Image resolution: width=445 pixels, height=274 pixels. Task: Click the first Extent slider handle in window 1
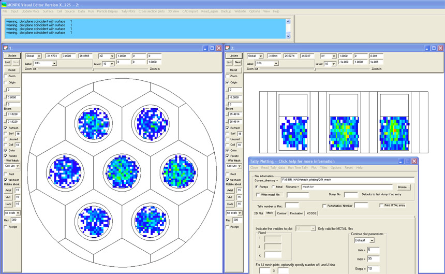(5, 114)
